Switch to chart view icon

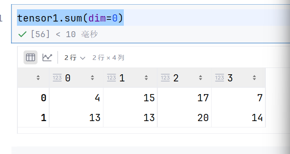[47, 57]
